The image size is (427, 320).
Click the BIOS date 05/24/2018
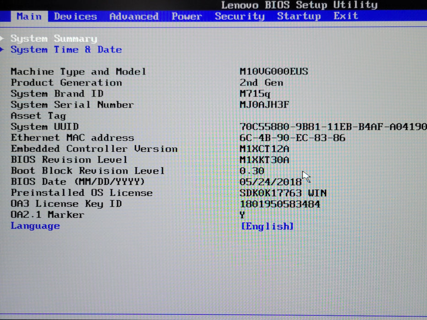pos(270,182)
